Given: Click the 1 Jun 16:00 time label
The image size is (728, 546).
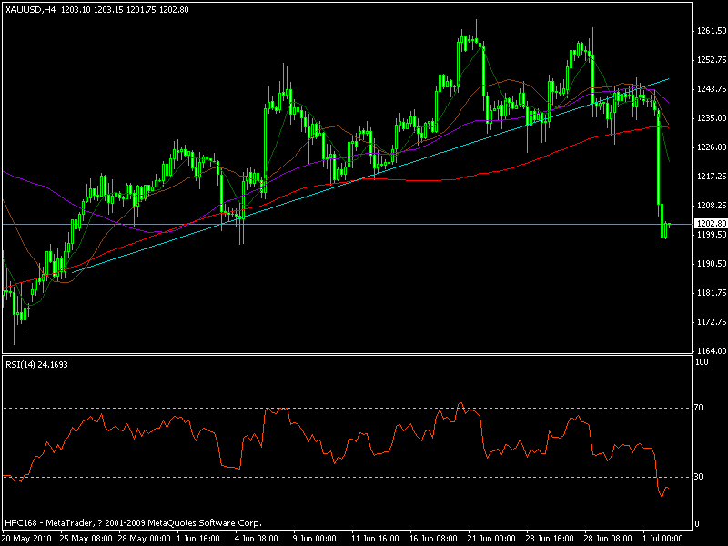Looking at the screenshot, I should (x=198, y=539).
